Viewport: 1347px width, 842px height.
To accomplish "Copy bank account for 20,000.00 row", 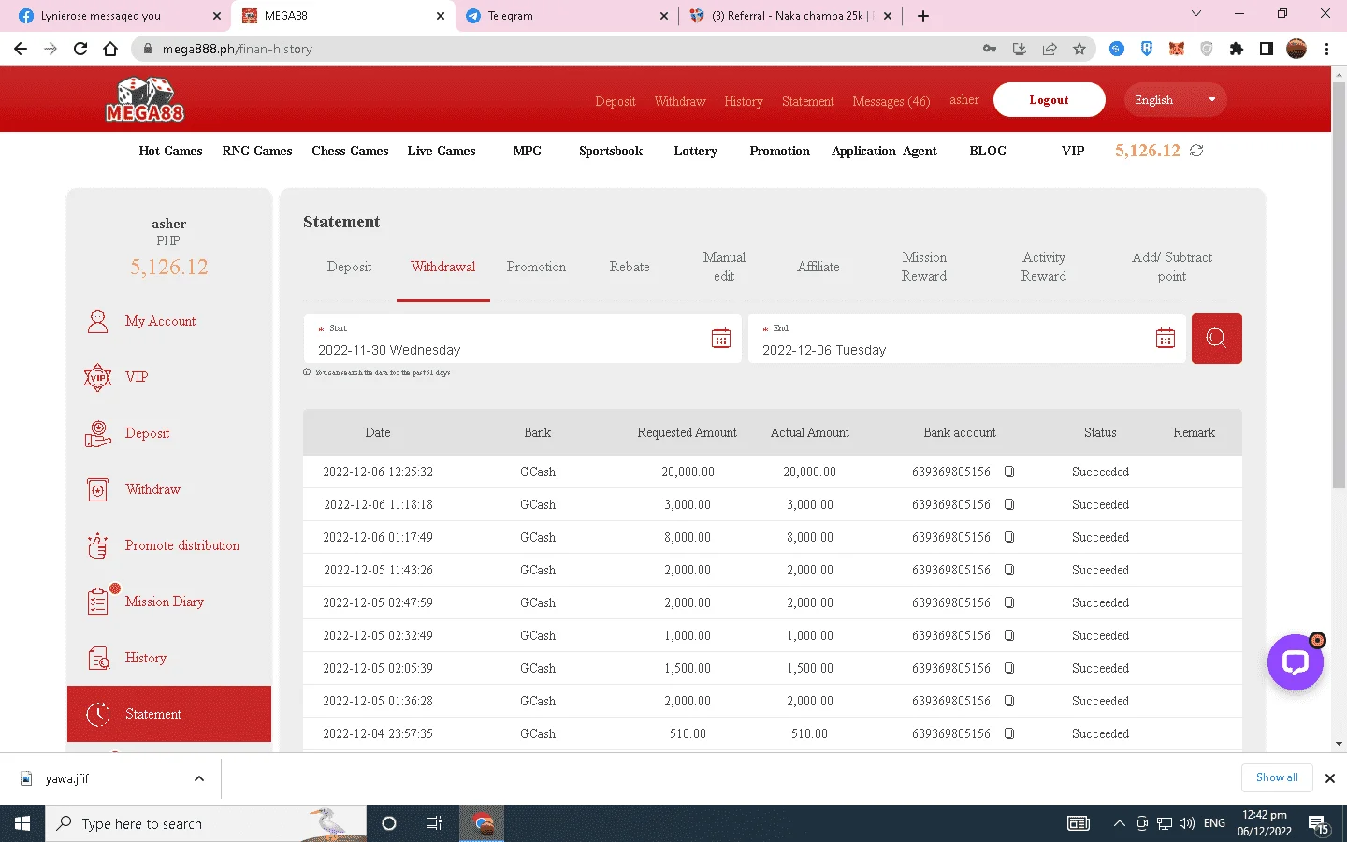I will click(1009, 472).
